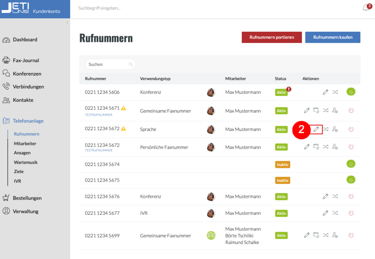Activate number 0221 1234 5674 with power button
375x259 pixels.
(x=351, y=164)
